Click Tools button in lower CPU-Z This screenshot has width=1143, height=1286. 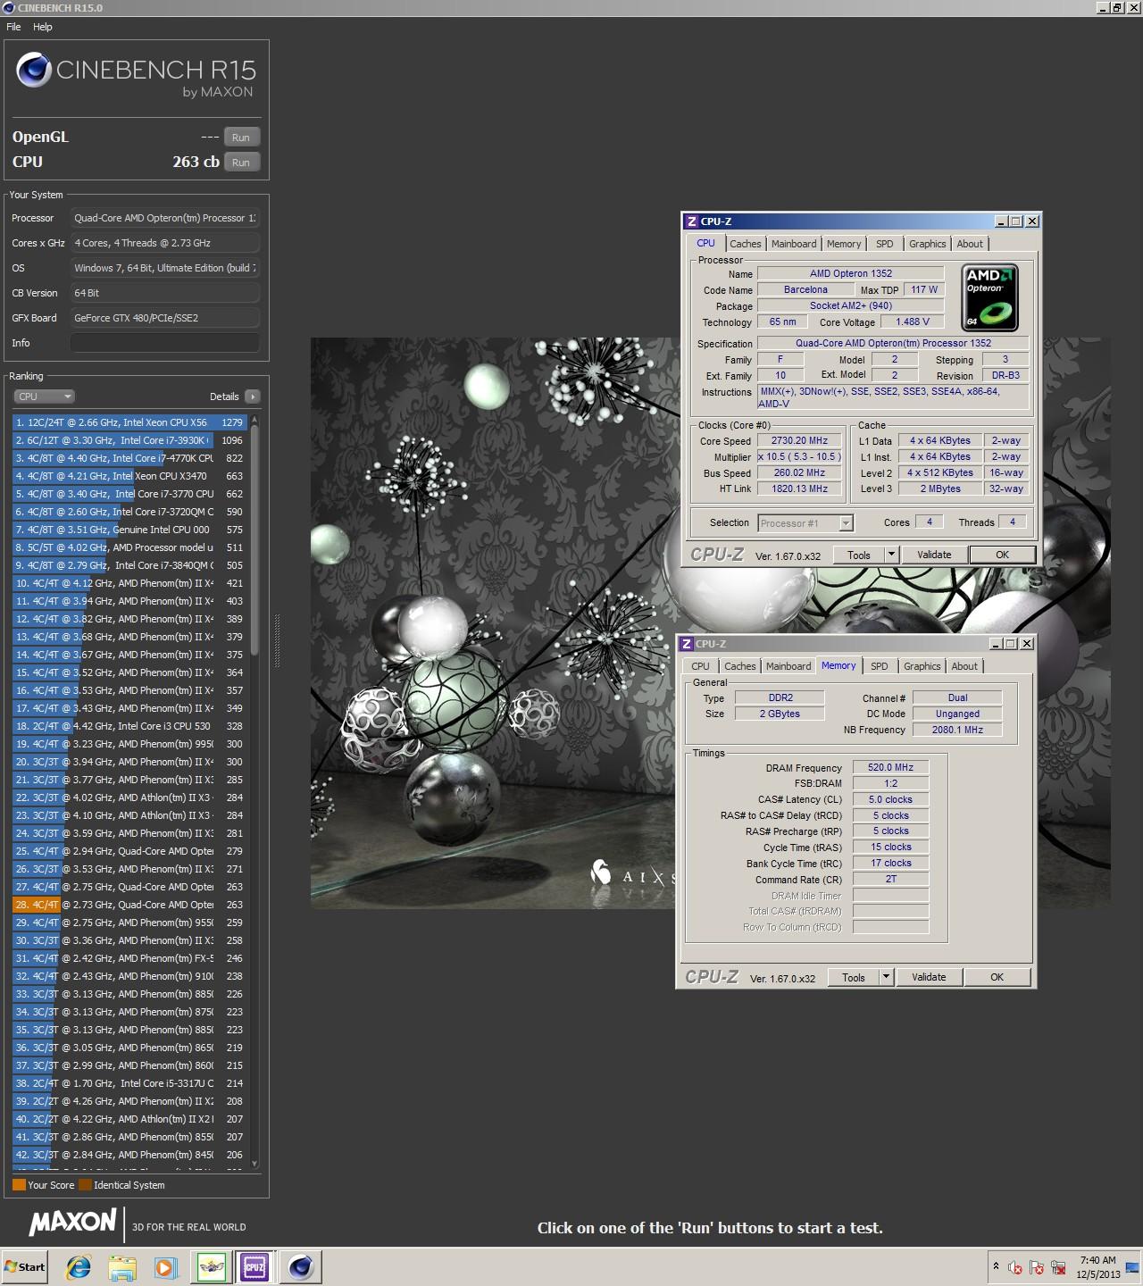(853, 977)
